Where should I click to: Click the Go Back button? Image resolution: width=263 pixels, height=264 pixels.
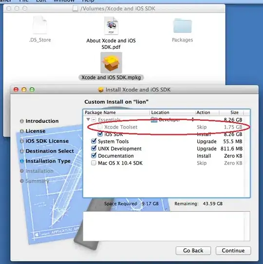tap(193, 250)
